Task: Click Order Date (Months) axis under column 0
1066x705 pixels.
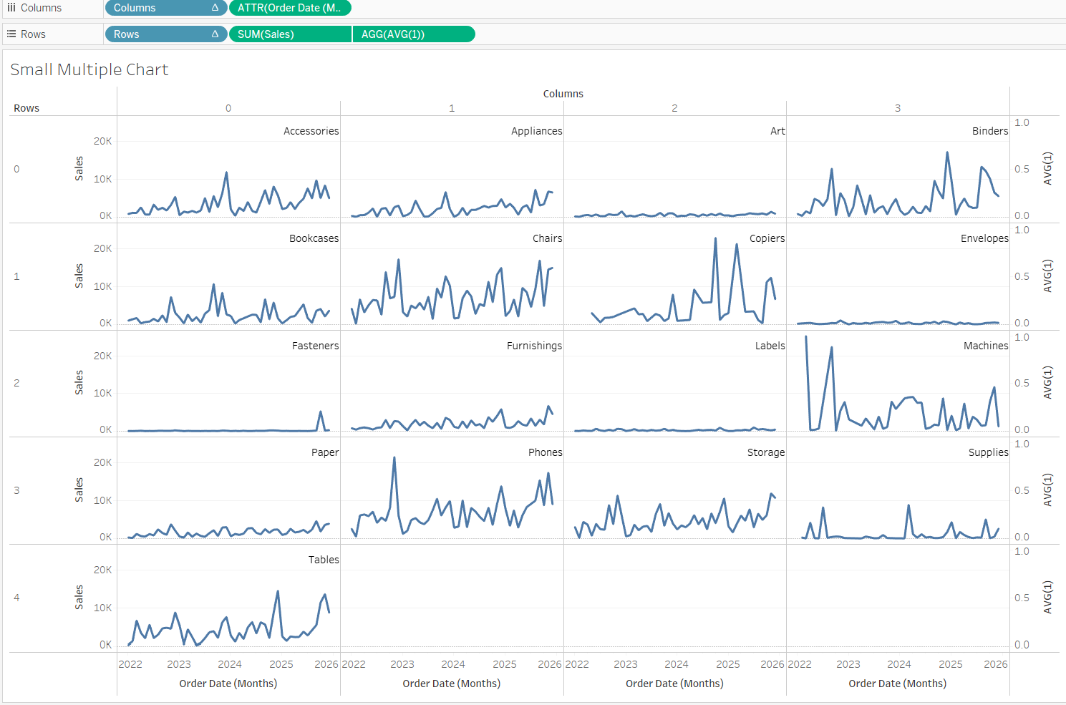Action: 228,684
